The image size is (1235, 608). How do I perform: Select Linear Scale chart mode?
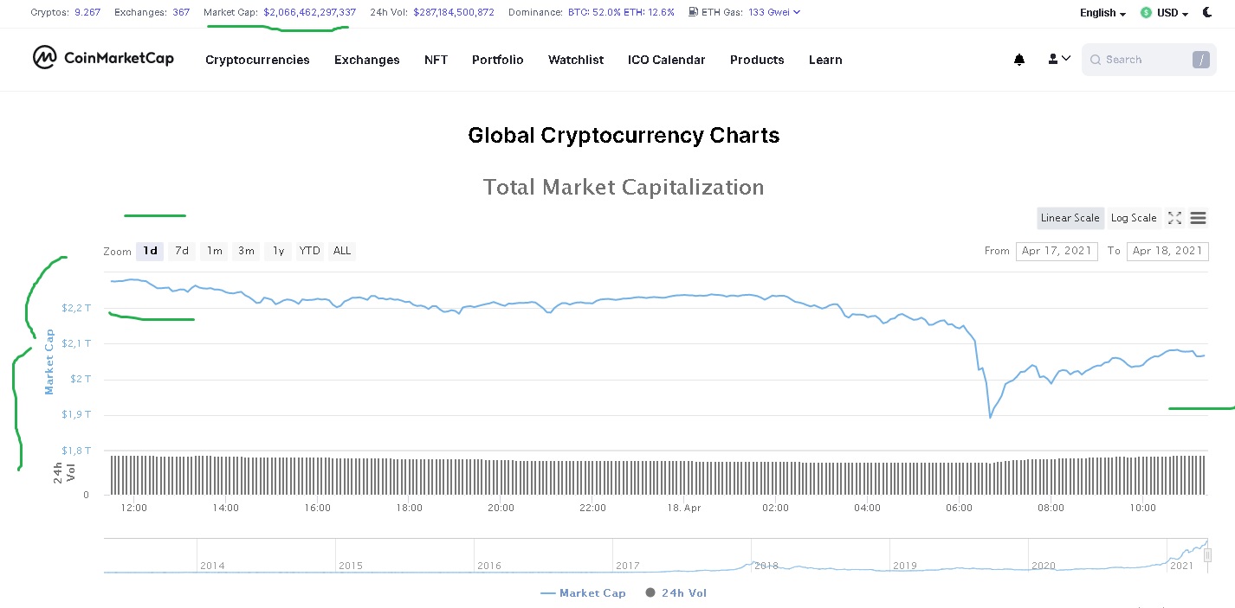pos(1070,218)
